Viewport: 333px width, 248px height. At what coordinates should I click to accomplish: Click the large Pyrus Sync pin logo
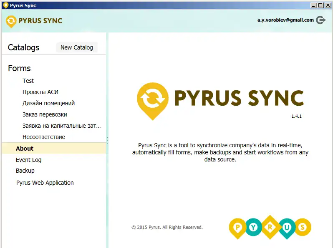coord(152,101)
